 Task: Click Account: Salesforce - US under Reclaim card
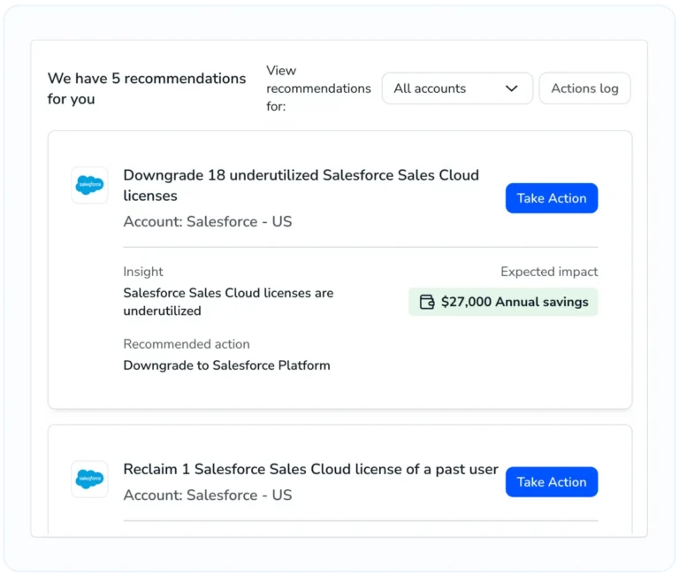(208, 495)
